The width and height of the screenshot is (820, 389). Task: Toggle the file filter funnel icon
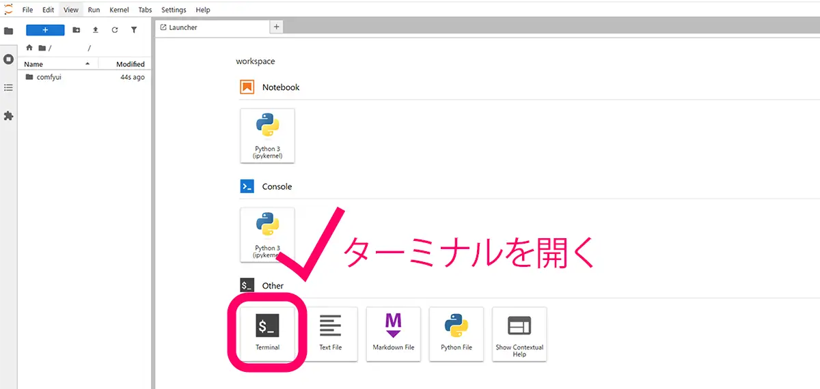(x=134, y=30)
